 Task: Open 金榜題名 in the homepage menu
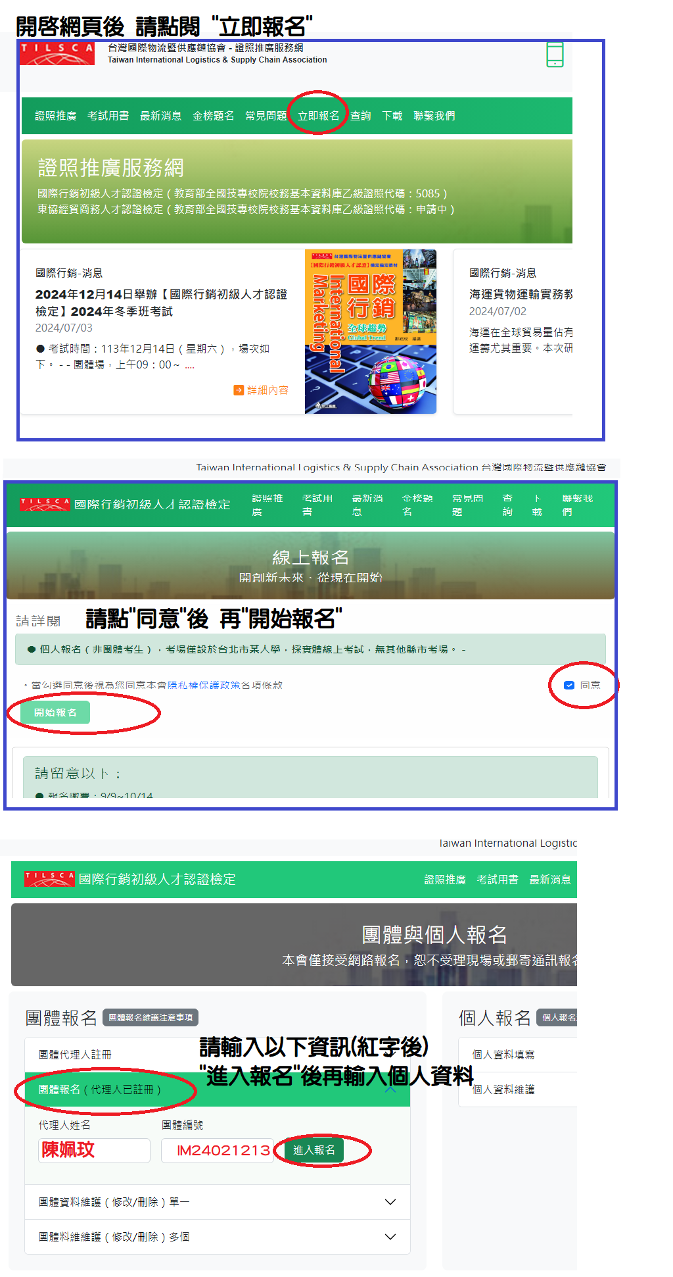click(x=214, y=116)
